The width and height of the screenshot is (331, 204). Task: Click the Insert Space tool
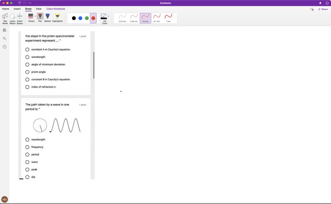click(x=20, y=18)
